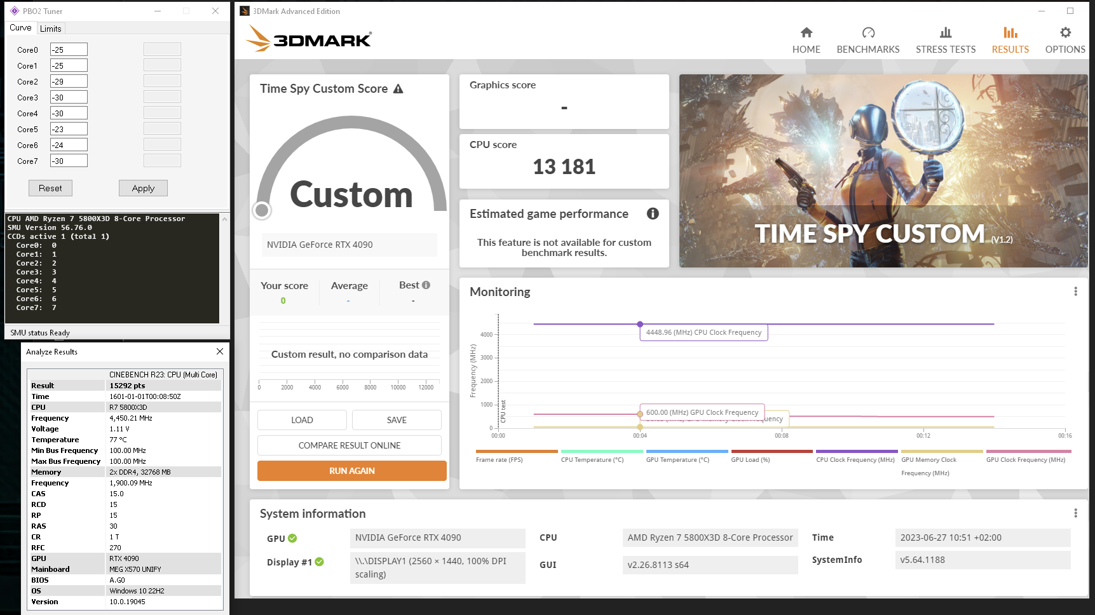Viewport: 1095px width, 615px height.
Task: Open the Benchmarks gauge icon
Action: click(868, 32)
